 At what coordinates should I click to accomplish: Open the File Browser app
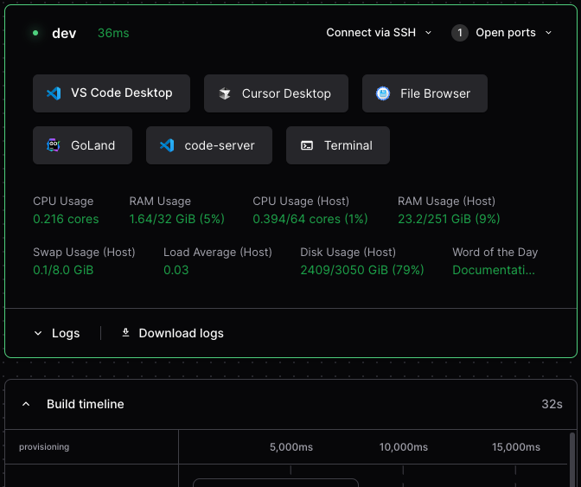click(425, 93)
